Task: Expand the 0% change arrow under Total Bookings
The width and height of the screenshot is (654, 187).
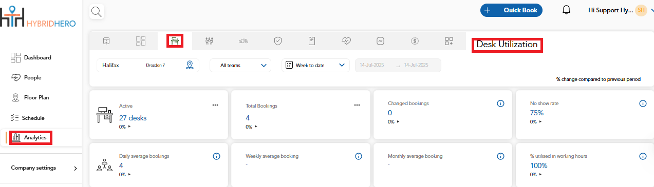Action: tap(255, 127)
